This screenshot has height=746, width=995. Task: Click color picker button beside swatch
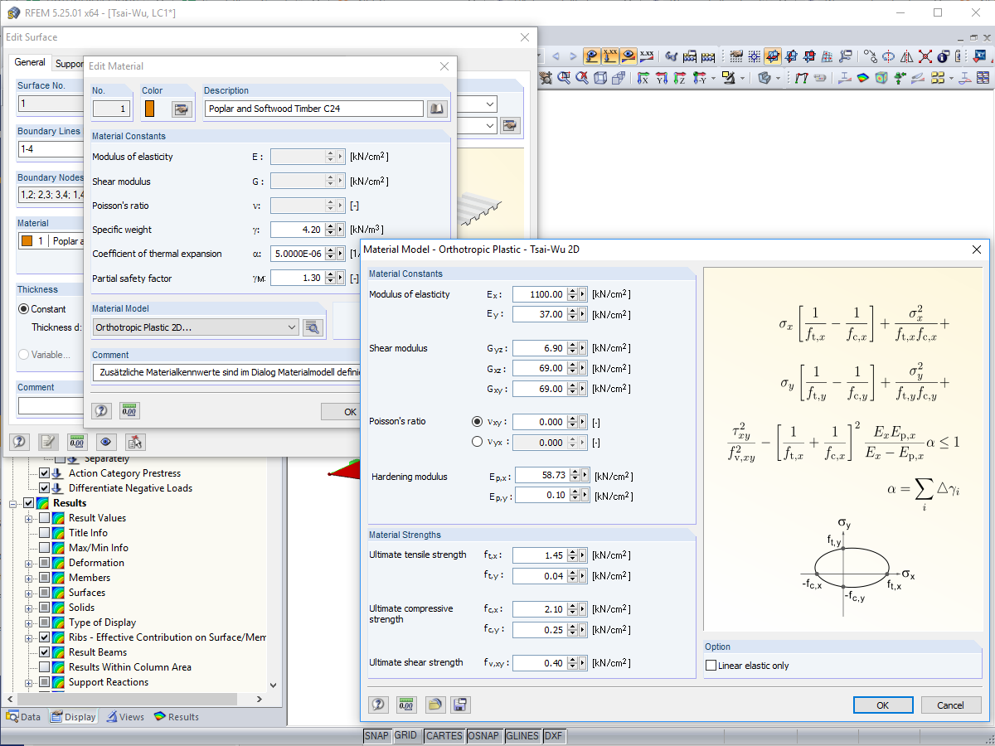pyautogui.click(x=182, y=109)
